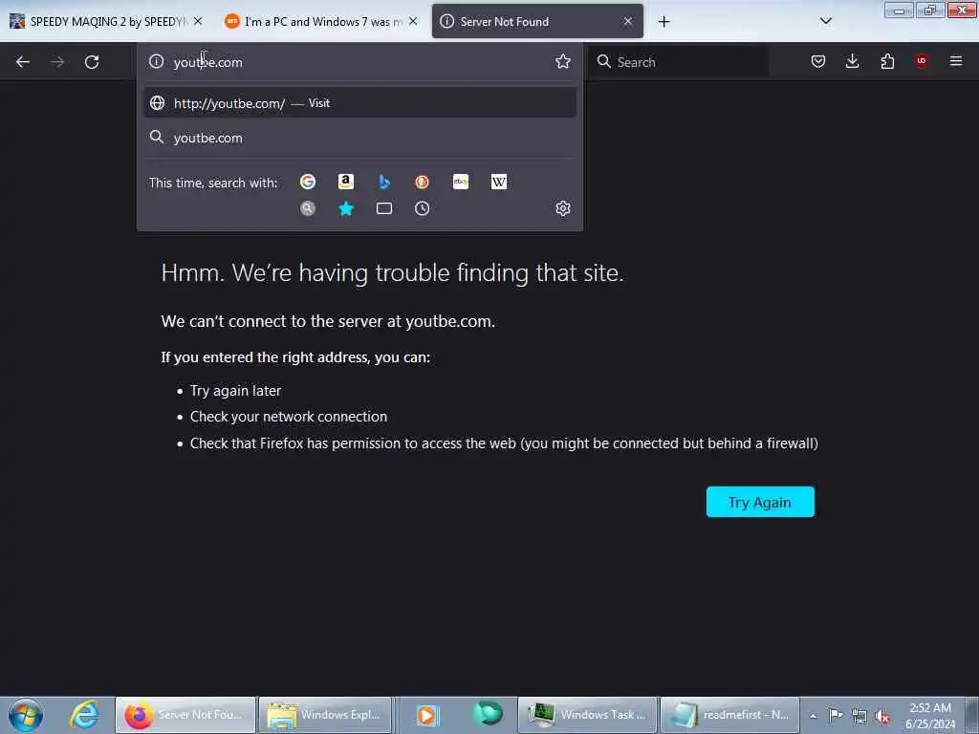Click "Check your network connection" text

point(289,417)
